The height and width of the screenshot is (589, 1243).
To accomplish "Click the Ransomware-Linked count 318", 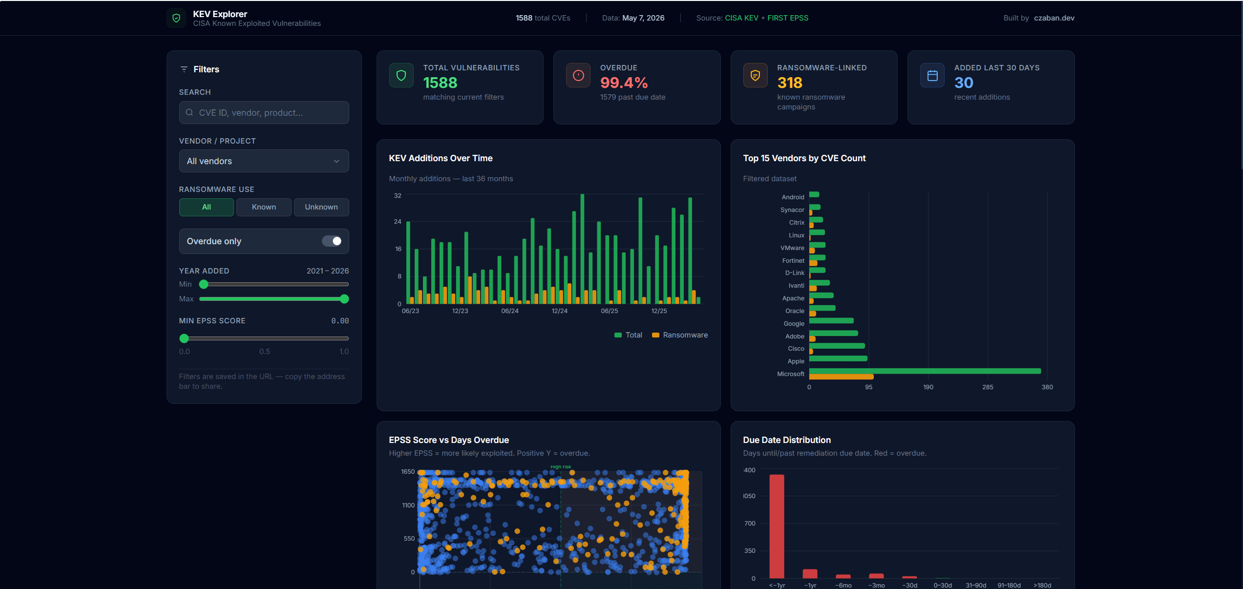I will tap(790, 83).
